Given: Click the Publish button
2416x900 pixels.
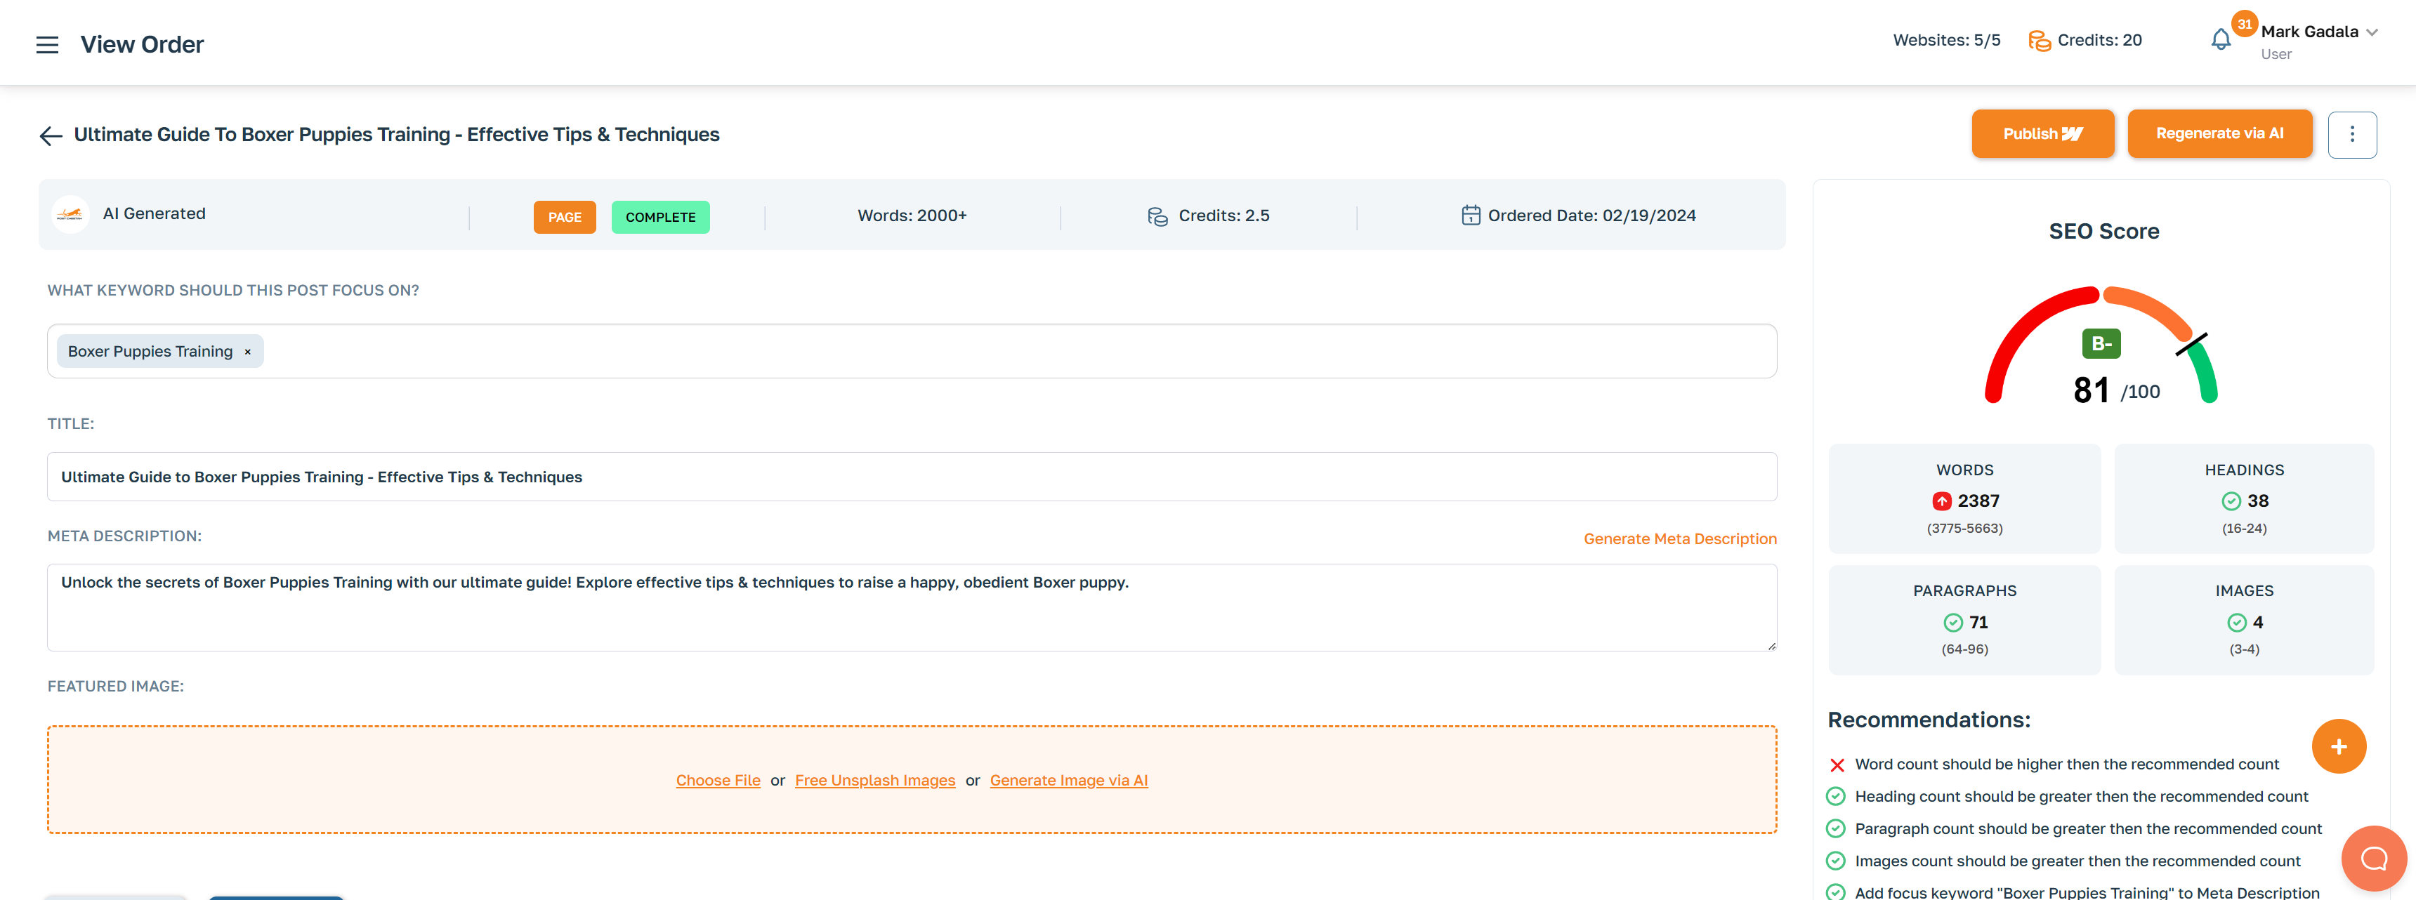Looking at the screenshot, I should coord(2042,134).
